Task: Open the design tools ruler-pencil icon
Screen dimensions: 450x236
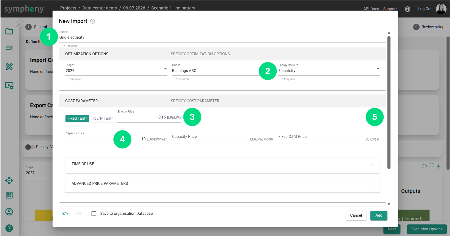Action: coord(9,67)
